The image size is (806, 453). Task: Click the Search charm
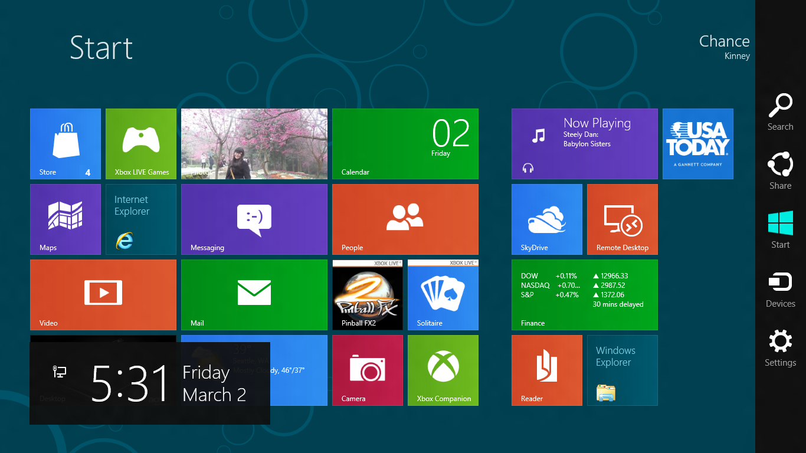780,112
